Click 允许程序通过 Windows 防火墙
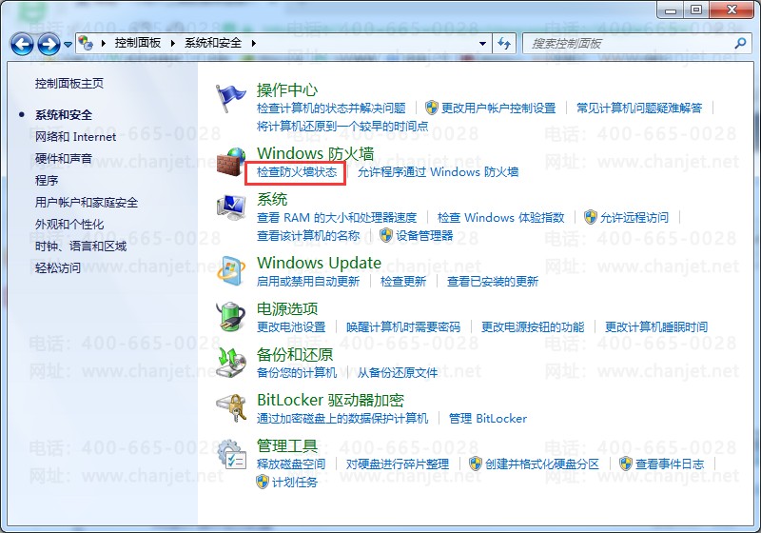761x533 pixels. pyautogui.click(x=439, y=172)
